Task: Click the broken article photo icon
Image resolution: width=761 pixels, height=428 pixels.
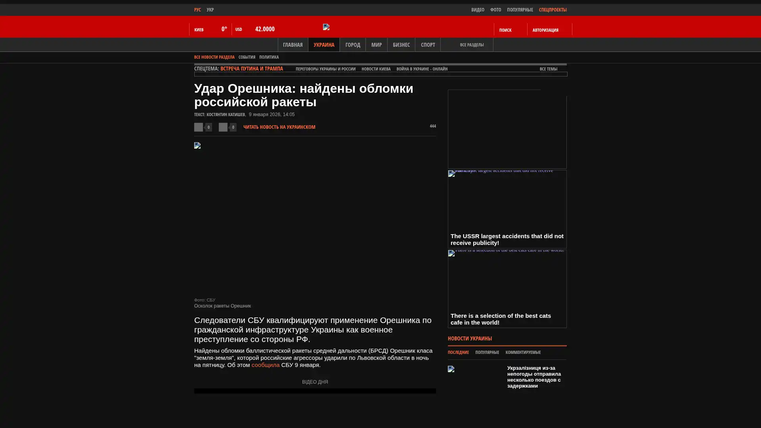Action: 197,145
